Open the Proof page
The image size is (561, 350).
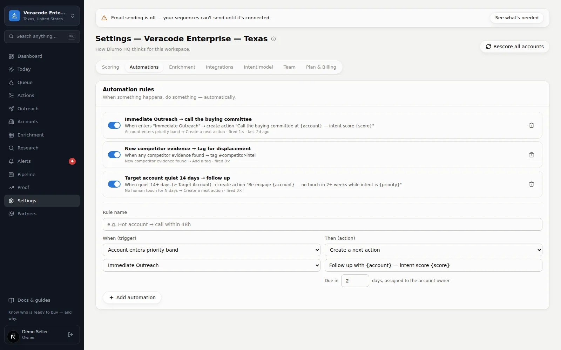coord(42,188)
